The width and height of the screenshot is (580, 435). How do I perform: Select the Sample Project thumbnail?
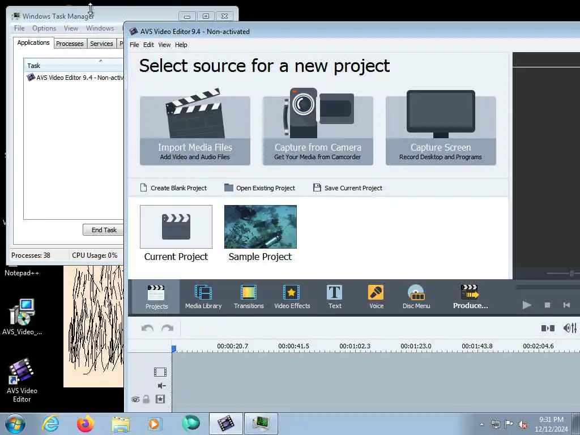point(261,227)
